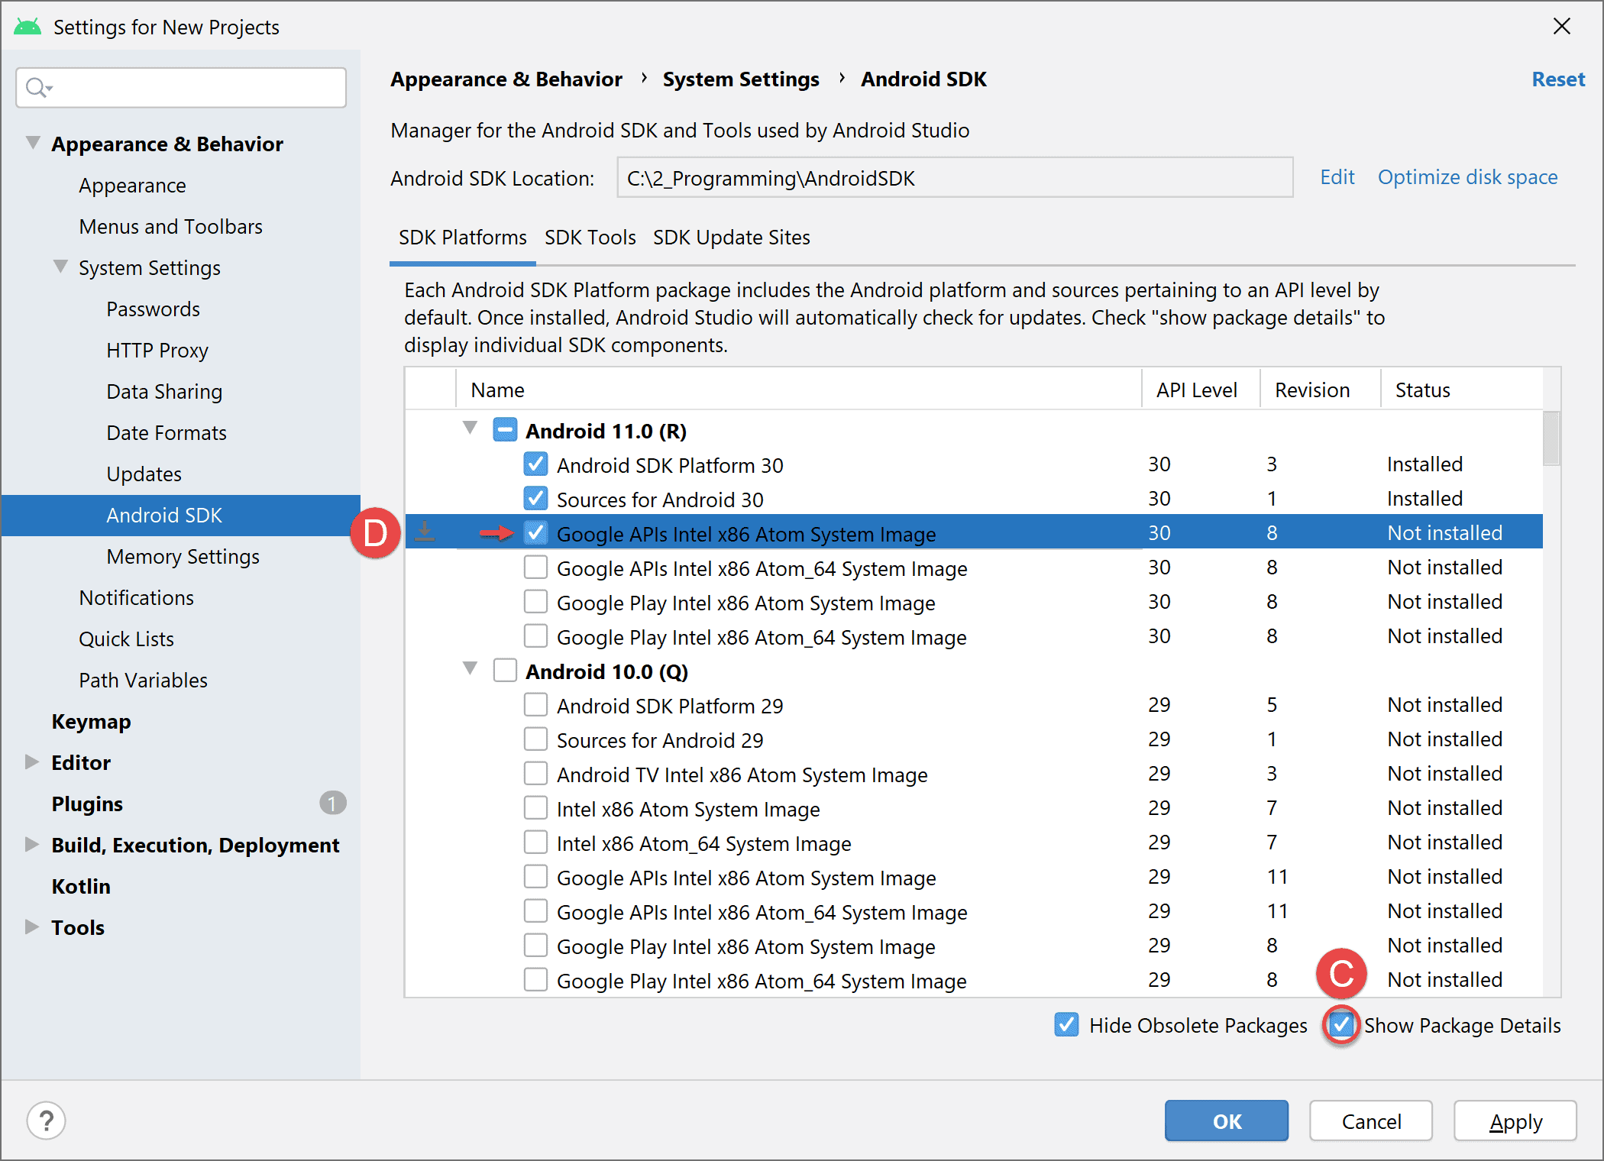This screenshot has height=1161, width=1604.
Task: Expand the Tools section arrow
Action: [x=31, y=927]
